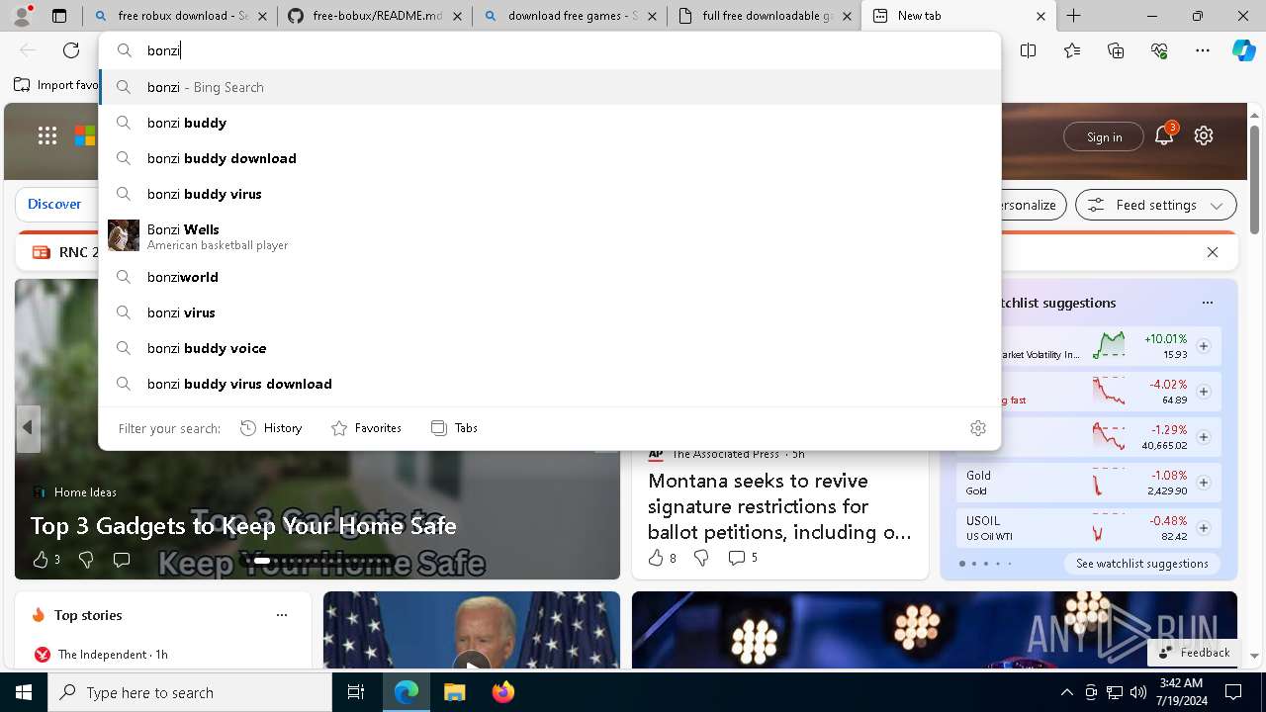Filter search by Favorites

[366, 428]
